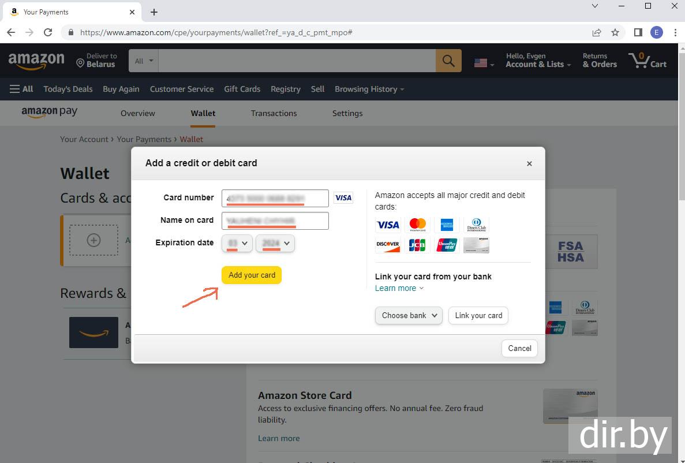Open Buy Again
Image resolution: width=685 pixels, height=463 pixels.
121,89
